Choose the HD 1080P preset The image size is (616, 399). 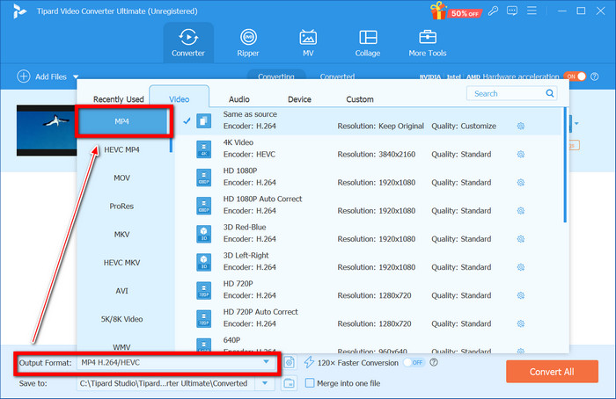[x=370, y=177]
